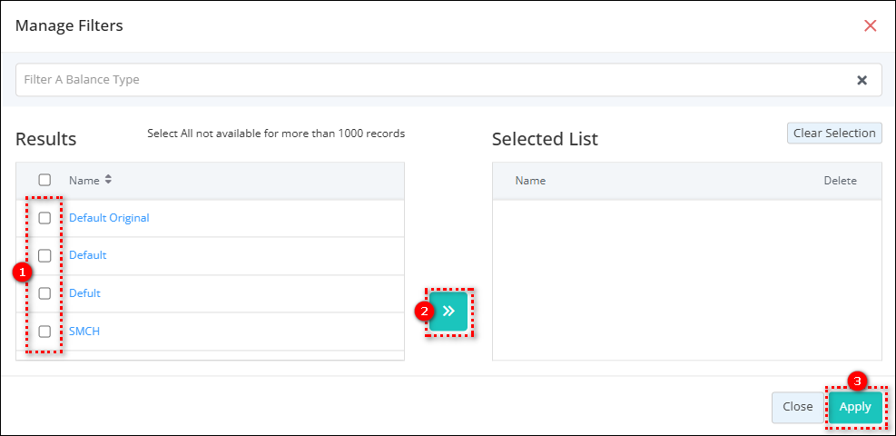Toggle the select-all checkbox in Results header
This screenshot has width=896, height=436.
click(44, 180)
